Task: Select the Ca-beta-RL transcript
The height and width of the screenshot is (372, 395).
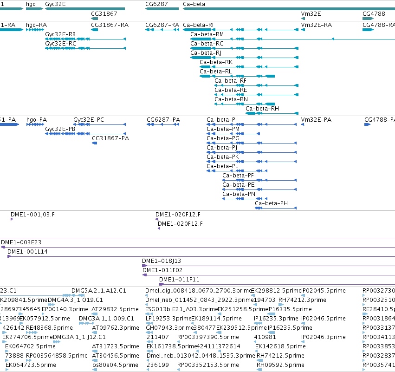Action: [x=216, y=72]
